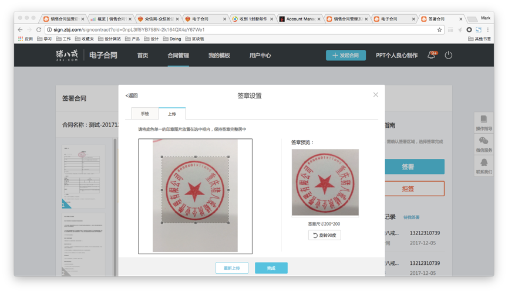Close the Account Manager browser tab

319,19
